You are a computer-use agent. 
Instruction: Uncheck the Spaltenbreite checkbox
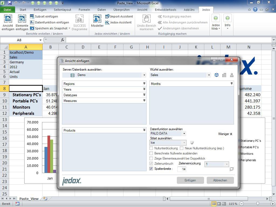pyautogui.click(x=151, y=169)
